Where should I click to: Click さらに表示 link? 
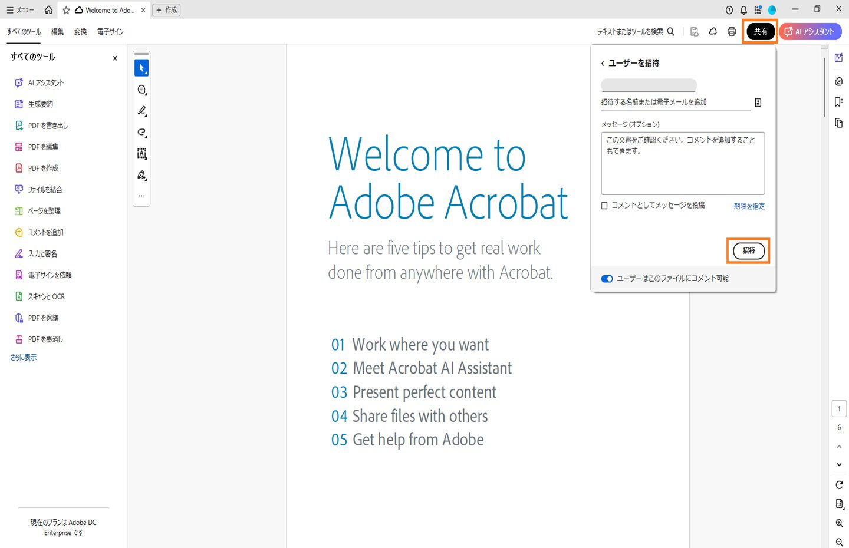pos(23,358)
